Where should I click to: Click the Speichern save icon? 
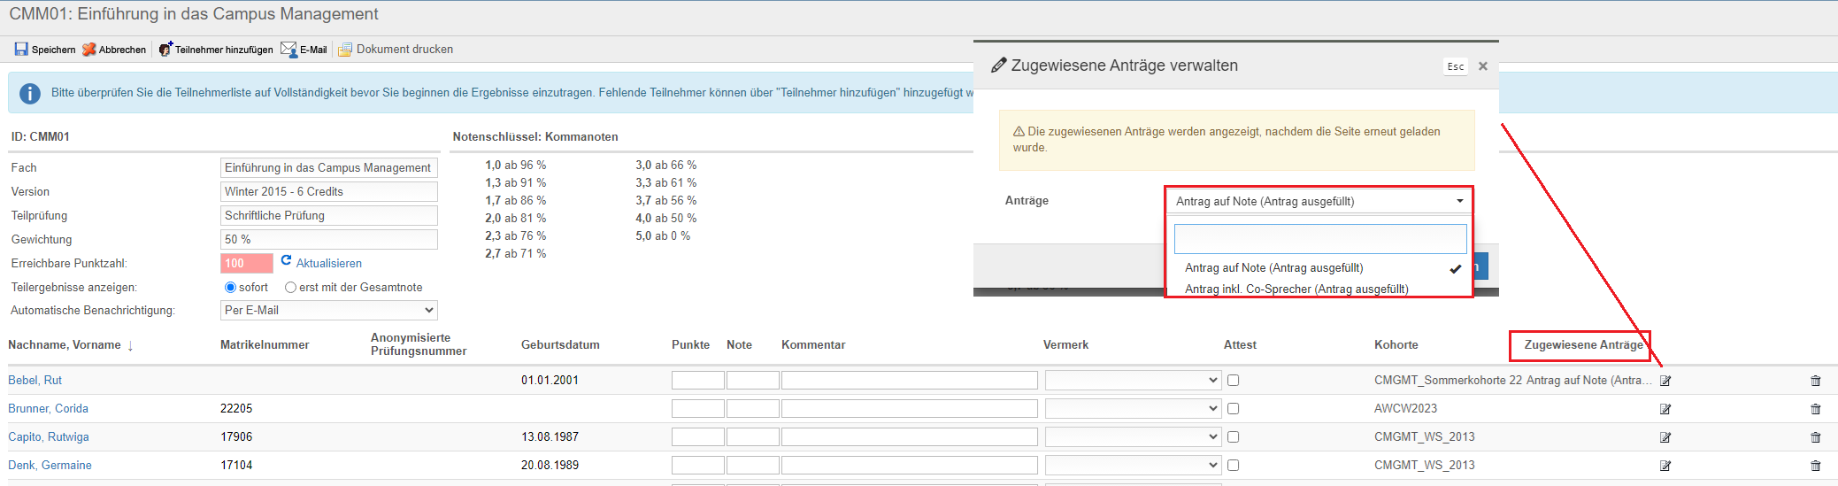coord(21,50)
